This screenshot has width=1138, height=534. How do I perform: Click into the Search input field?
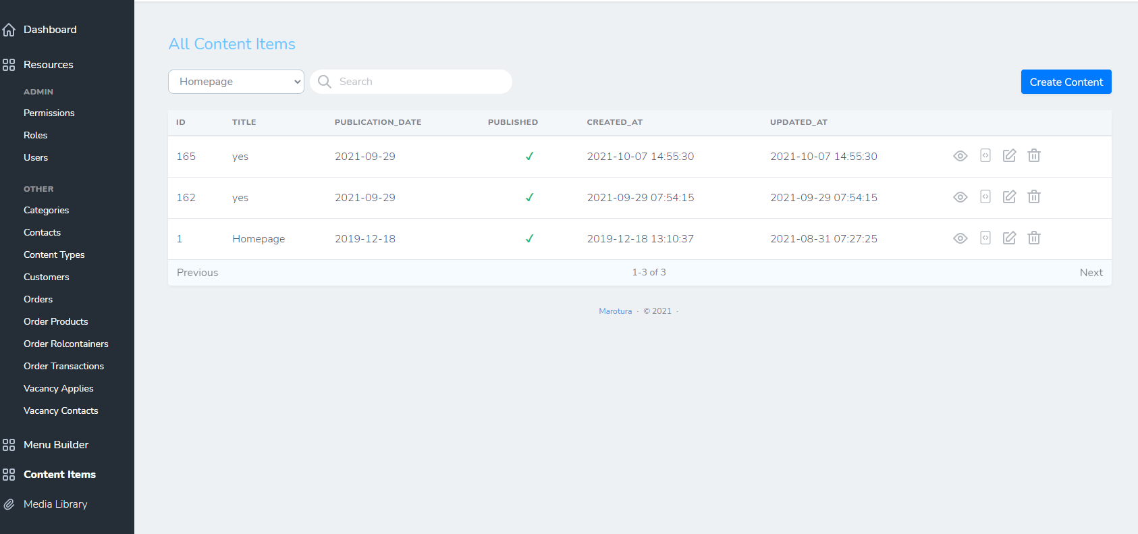pos(418,82)
